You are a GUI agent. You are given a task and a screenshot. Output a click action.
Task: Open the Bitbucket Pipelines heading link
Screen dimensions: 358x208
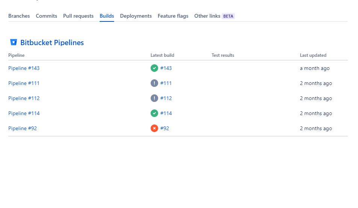pyautogui.click(x=52, y=43)
